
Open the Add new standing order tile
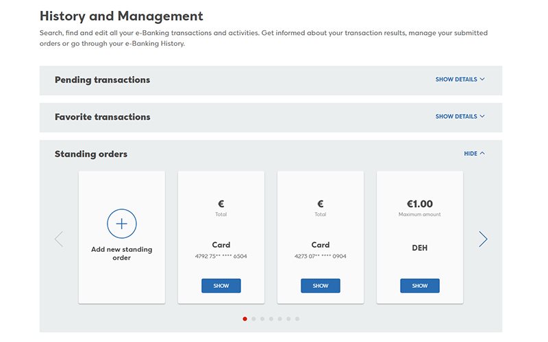click(x=122, y=237)
